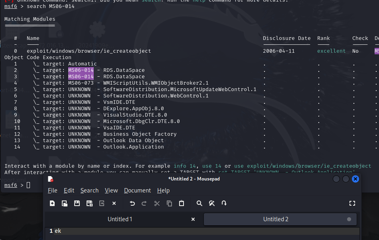Open the View menu
379x240 pixels.
coord(111,190)
